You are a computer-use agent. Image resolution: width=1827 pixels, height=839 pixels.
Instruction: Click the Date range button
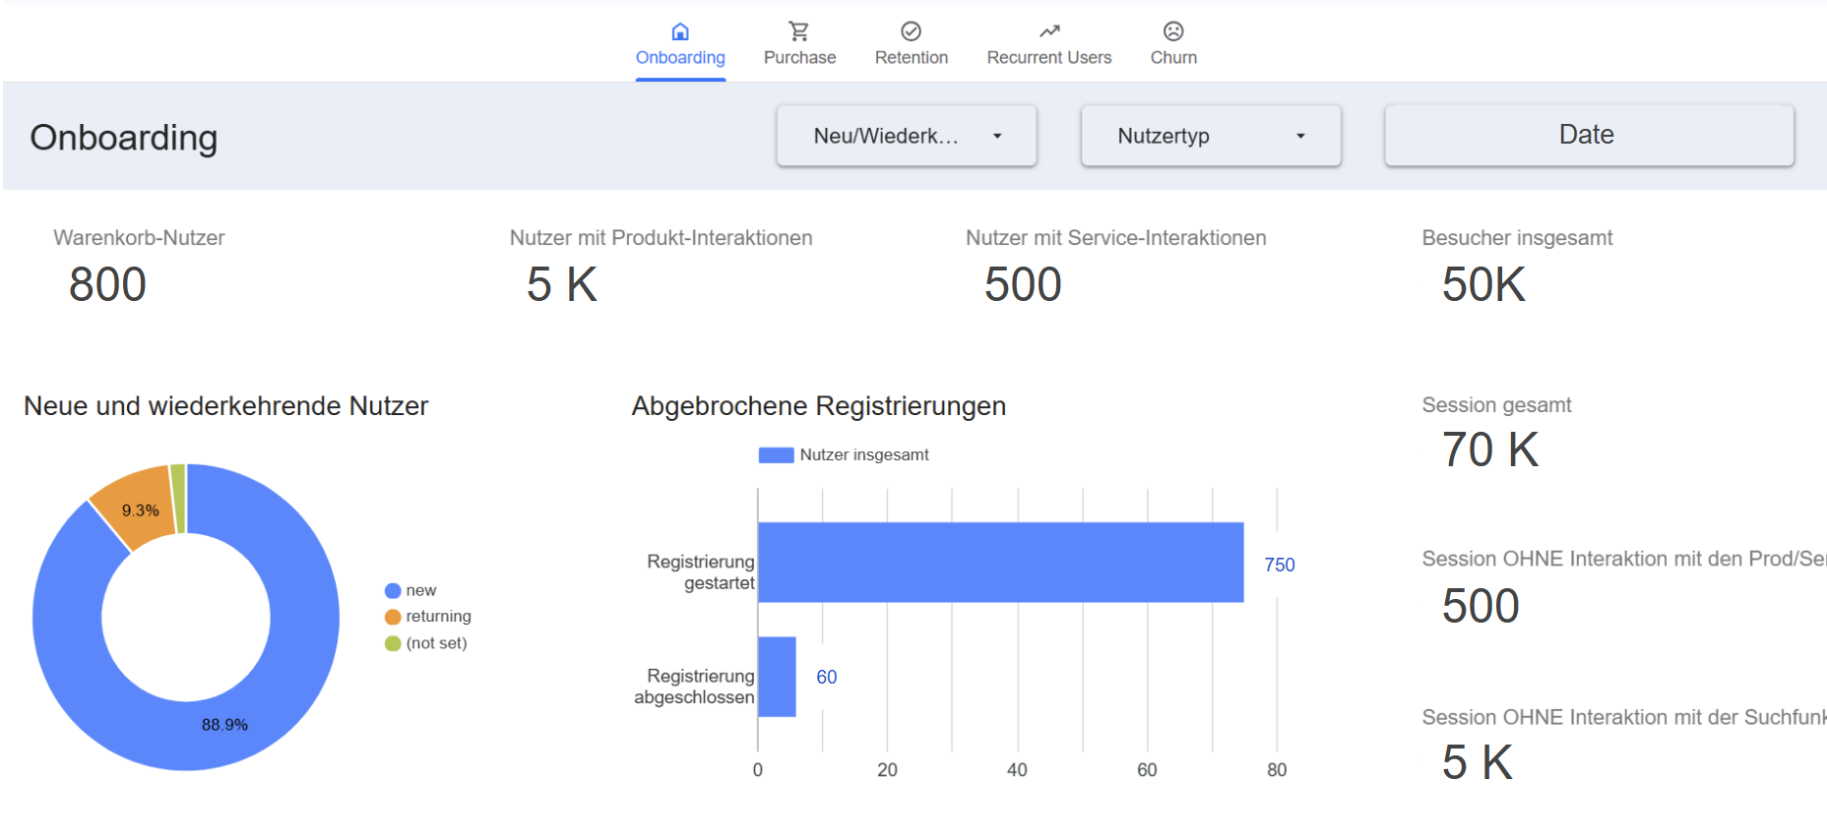[x=1589, y=135]
